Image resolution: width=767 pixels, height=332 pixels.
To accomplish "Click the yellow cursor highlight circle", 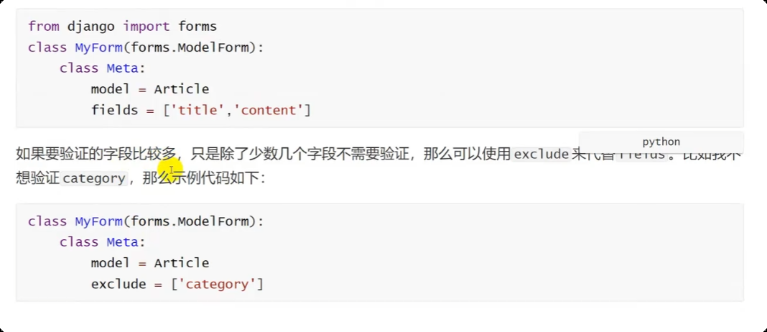I will click(x=173, y=172).
